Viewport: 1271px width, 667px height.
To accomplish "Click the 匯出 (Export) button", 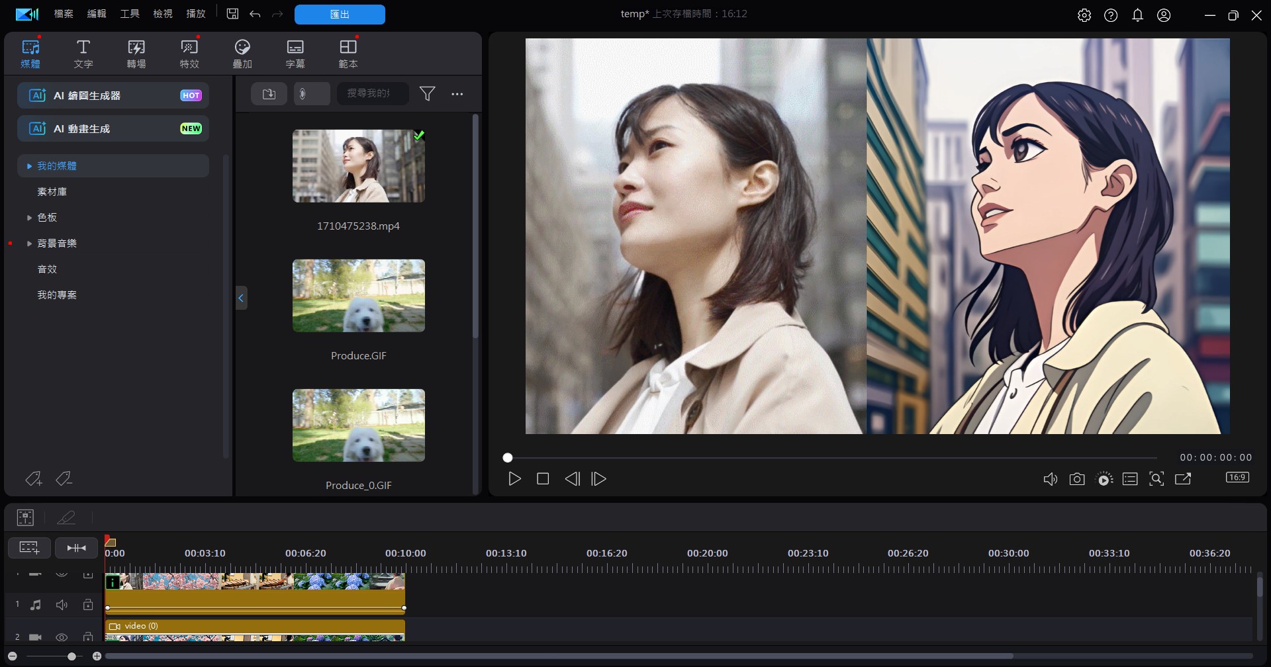I will coord(340,14).
